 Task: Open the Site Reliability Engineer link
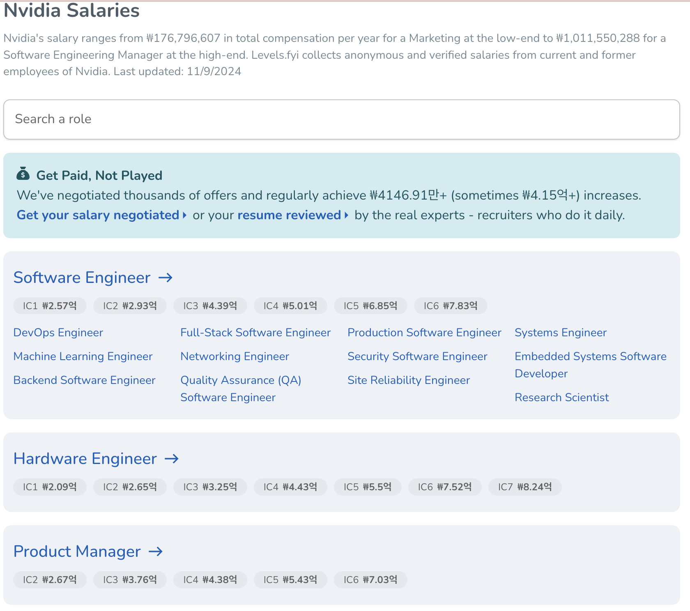[x=409, y=380]
